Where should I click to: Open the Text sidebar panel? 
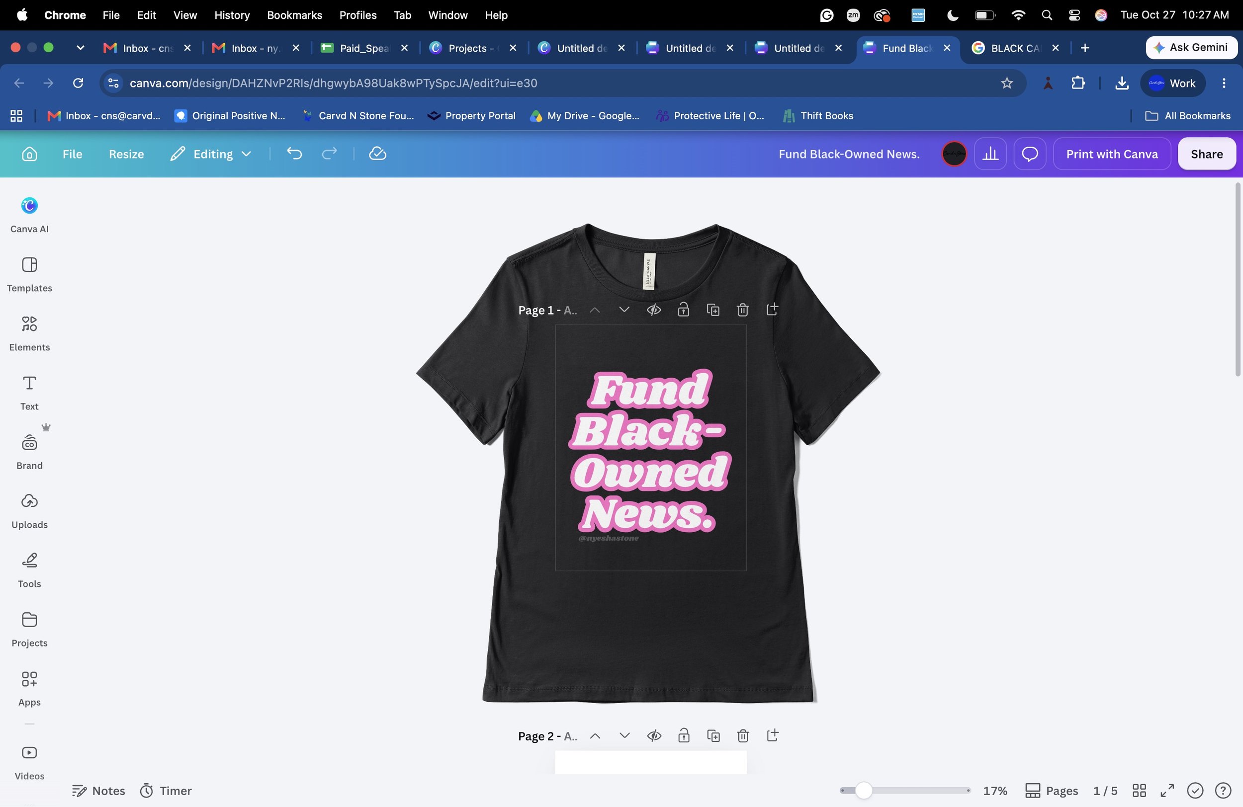point(29,393)
